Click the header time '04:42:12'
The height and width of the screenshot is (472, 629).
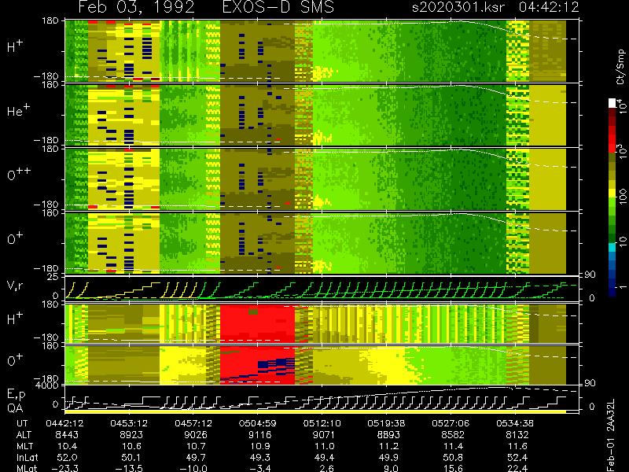[549, 7]
